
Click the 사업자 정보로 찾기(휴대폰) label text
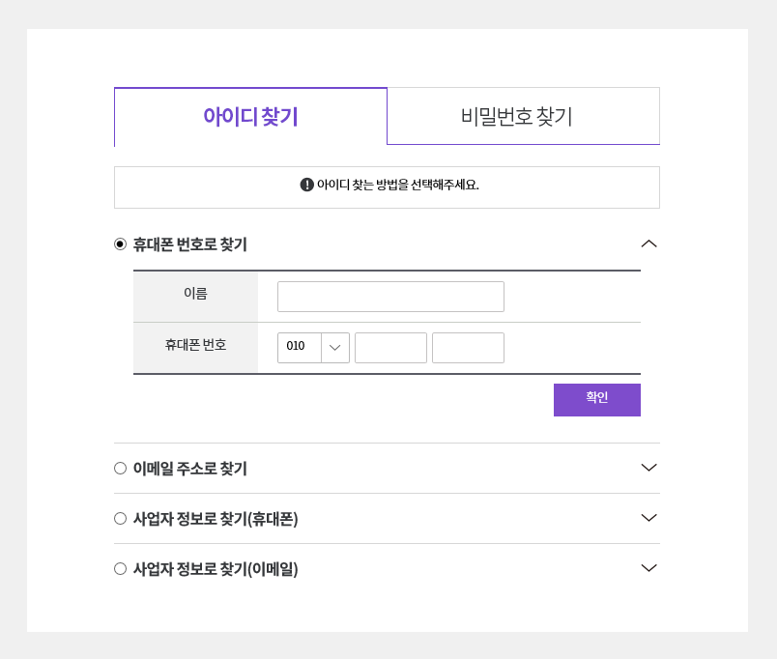pyautogui.click(x=216, y=519)
